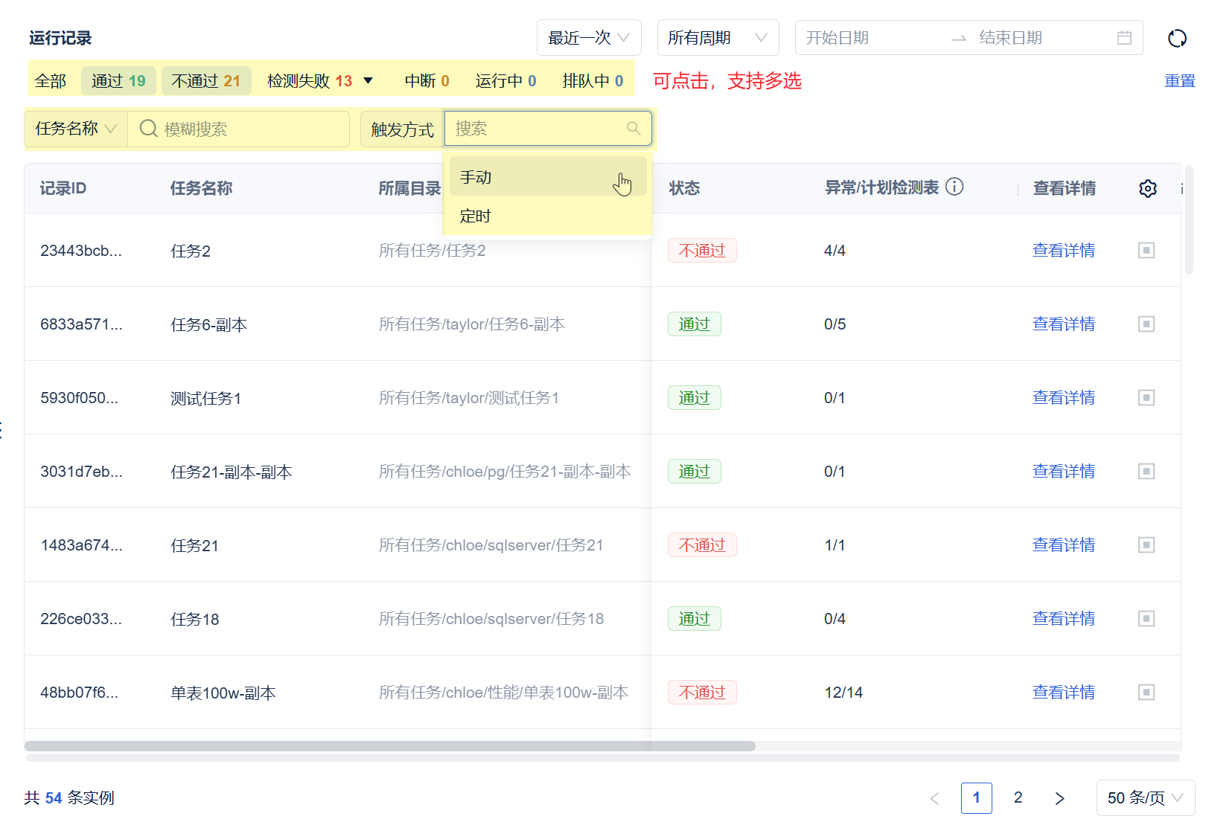Click record ID 5930f050...

[80, 398]
